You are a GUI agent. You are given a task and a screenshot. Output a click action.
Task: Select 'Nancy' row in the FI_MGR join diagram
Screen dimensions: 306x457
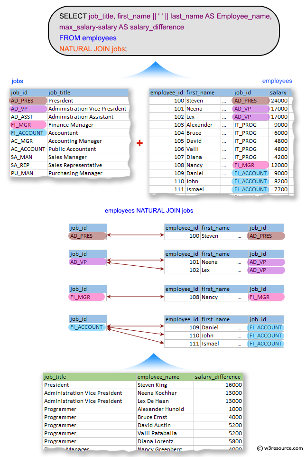224,297
